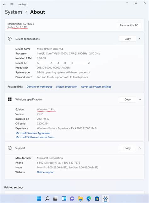Click the Installed RAM value 8.00 GB
Image resolution: width=149 pixels, height=203 pixels.
pos(41,58)
